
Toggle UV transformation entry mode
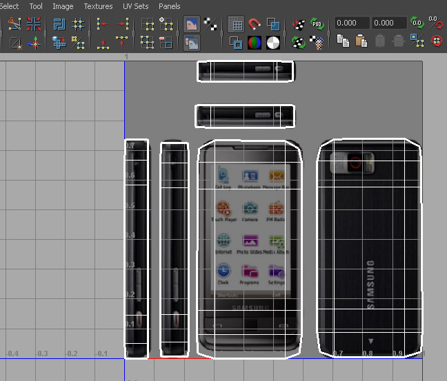pyautogui.click(x=435, y=23)
